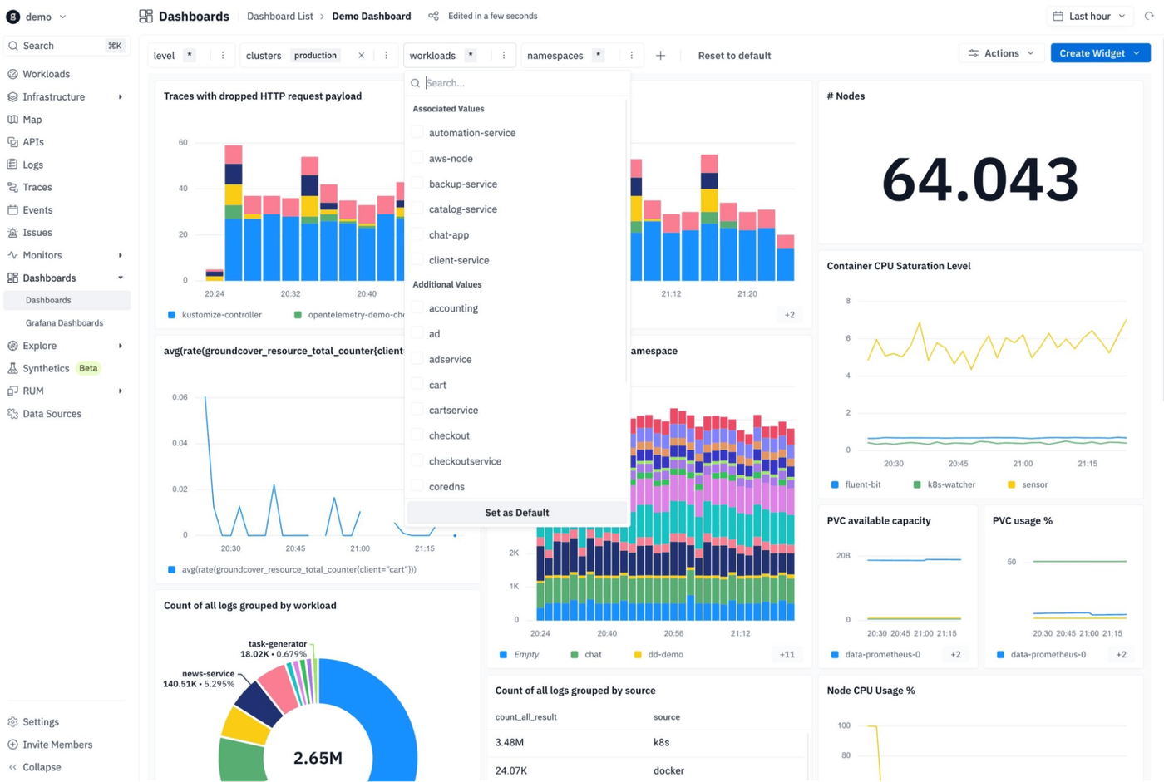Open Traces in the sidebar

tap(37, 187)
